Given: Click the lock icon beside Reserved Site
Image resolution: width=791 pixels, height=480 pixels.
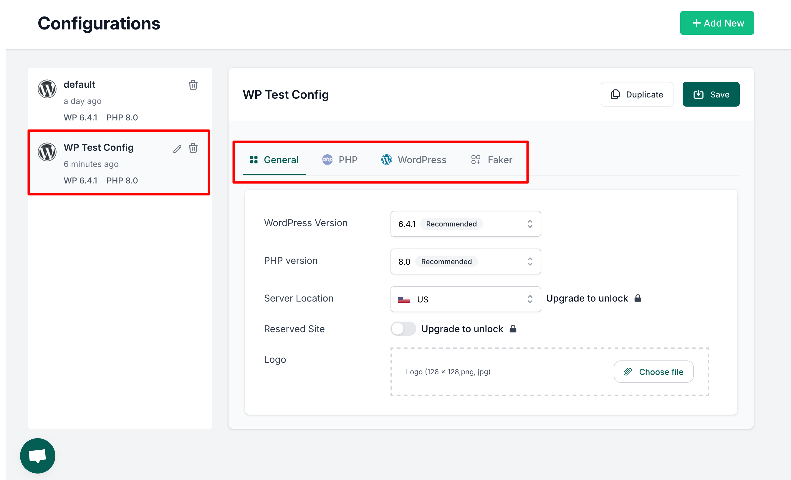Looking at the screenshot, I should [513, 328].
